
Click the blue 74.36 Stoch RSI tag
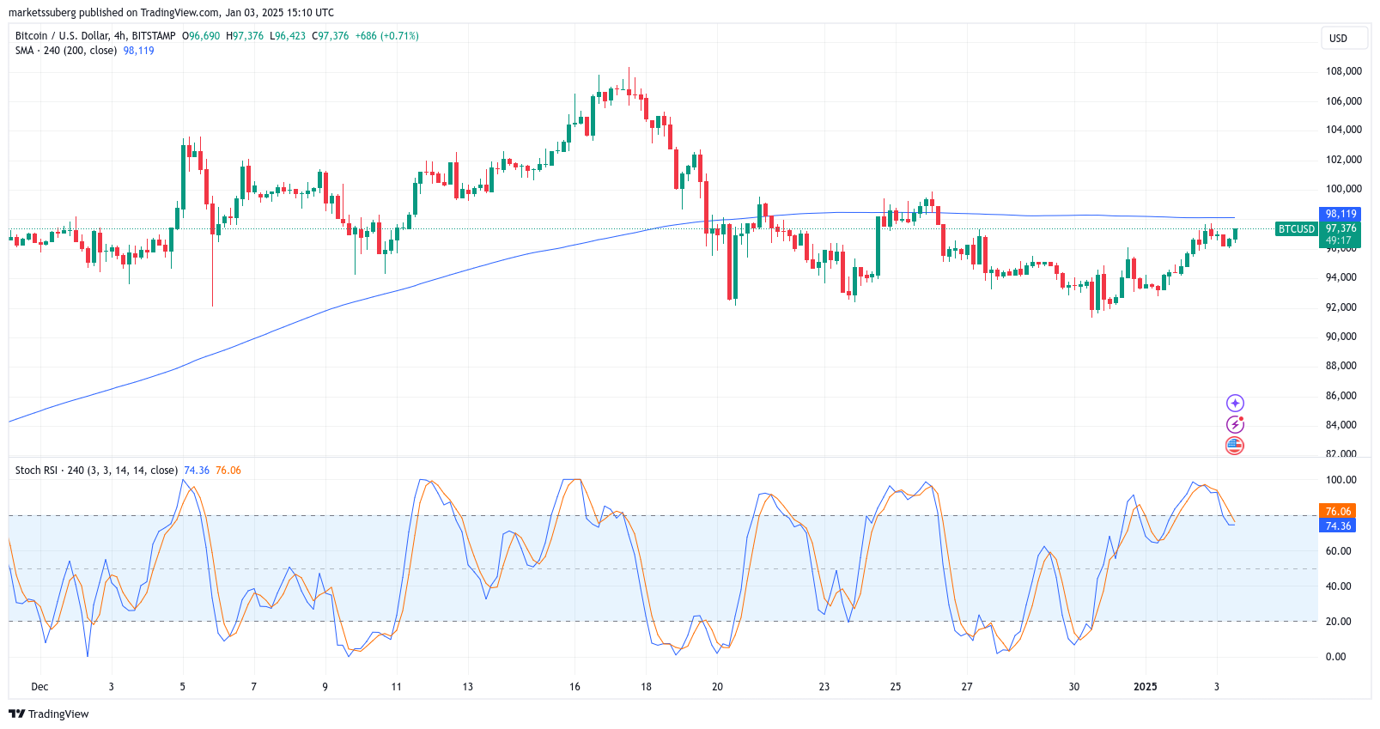point(1337,526)
